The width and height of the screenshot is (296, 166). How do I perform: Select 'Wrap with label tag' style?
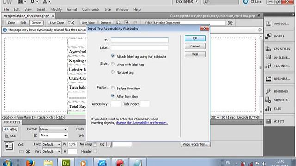point(113,64)
